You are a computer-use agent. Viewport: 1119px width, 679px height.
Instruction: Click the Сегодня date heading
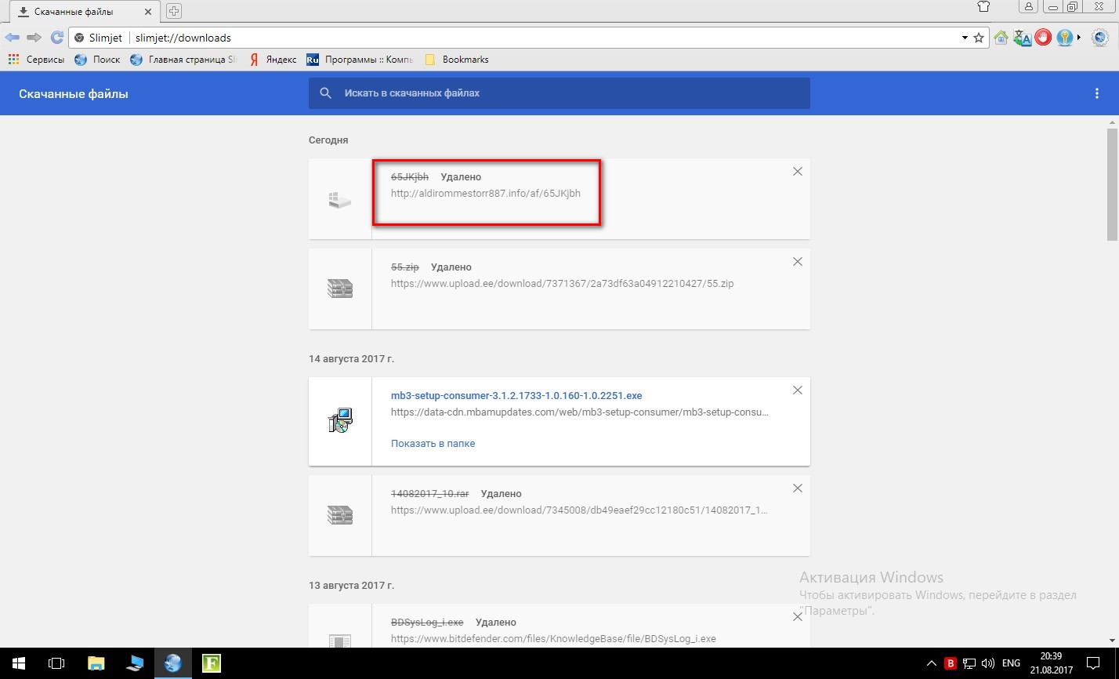coord(328,140)
